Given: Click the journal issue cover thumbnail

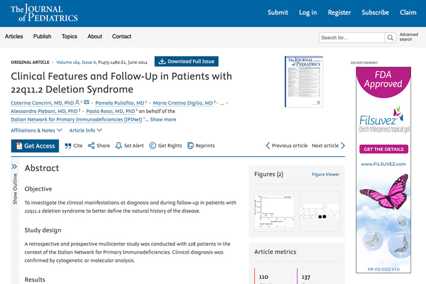Looking at the screenshot, I should pyautogui.click(x=304, y=81).
